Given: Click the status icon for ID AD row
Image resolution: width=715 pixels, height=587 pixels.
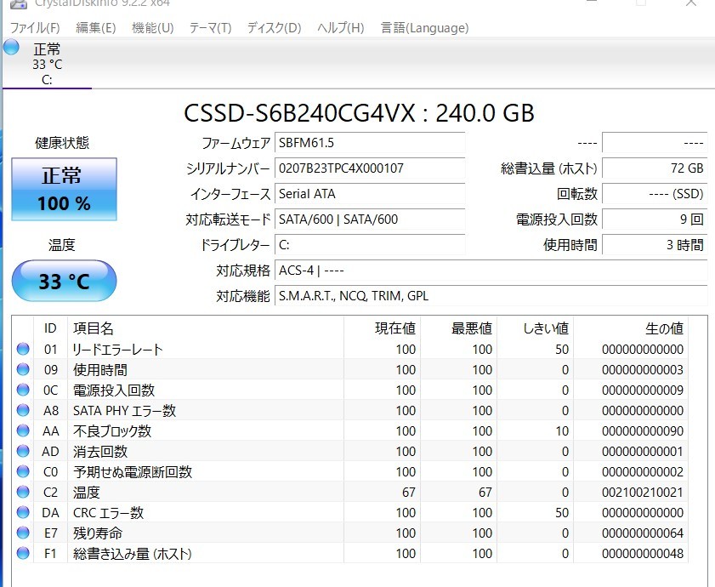Looking at the screenshot, I should click(23, 451).
